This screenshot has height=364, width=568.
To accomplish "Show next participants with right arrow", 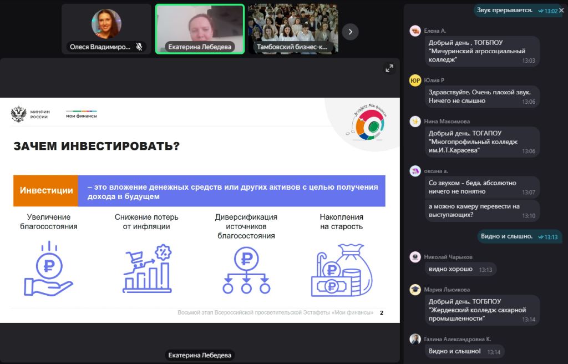I will point(350,32).
